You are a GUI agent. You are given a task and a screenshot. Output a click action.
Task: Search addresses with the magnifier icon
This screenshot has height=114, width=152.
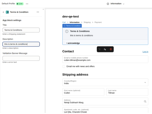click(145, 101)
